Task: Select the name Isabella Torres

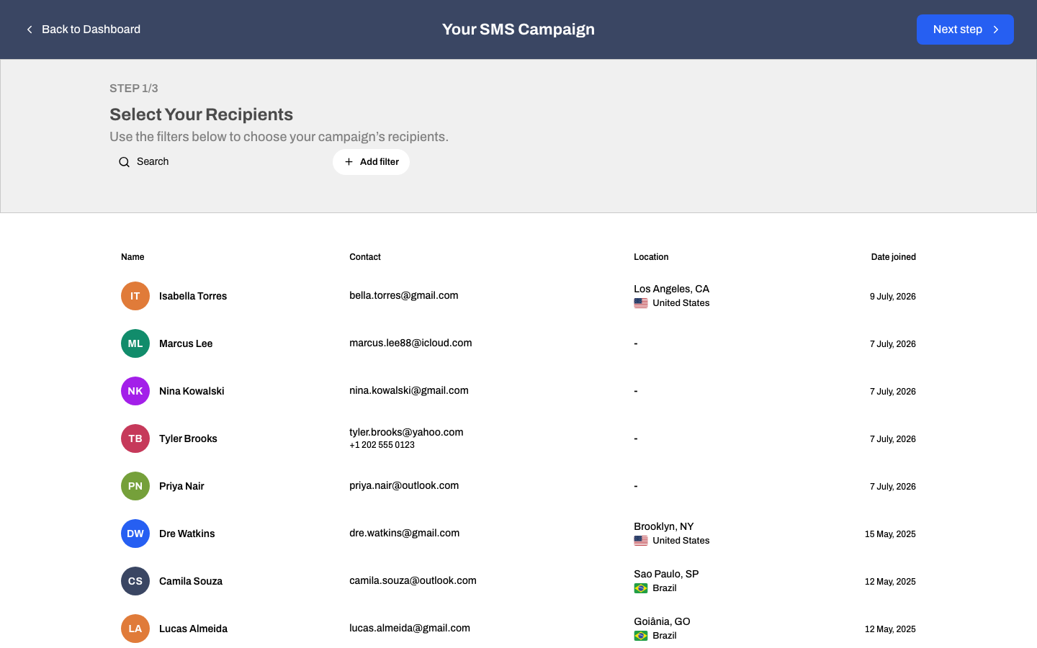Action: click(193, 296)
